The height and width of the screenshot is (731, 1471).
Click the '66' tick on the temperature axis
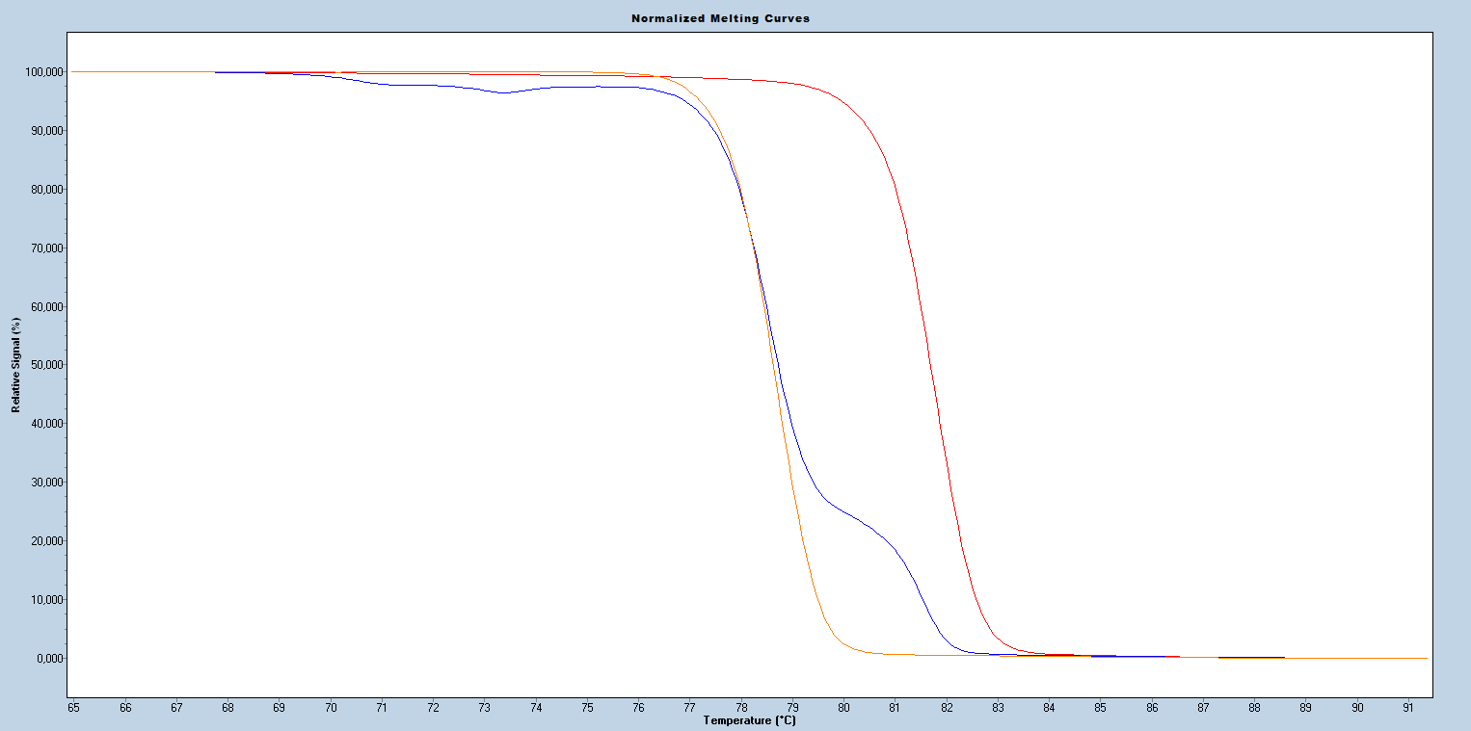click(x=125, y=708)
